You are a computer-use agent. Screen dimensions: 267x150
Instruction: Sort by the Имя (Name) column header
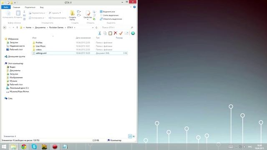[34, 38]
